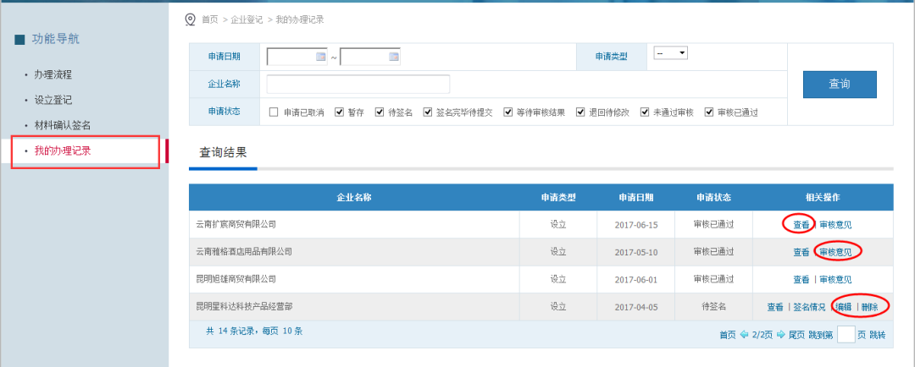The width and height of the screenshot is (915, 367).
Task: Click 查看 for 云南雅格酒店用品有限公司
Action: click(801, 252)
